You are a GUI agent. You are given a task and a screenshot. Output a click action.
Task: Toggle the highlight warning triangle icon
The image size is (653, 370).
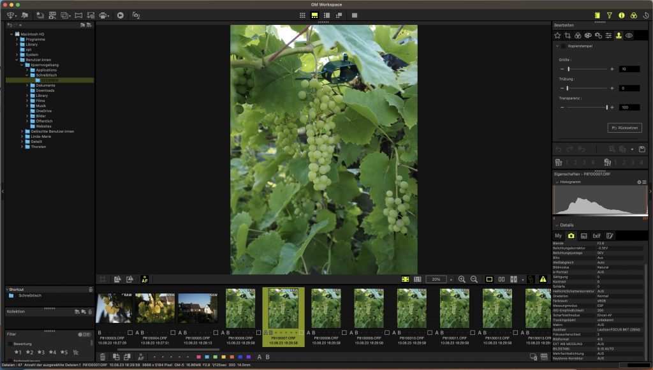tap(543, 279)
